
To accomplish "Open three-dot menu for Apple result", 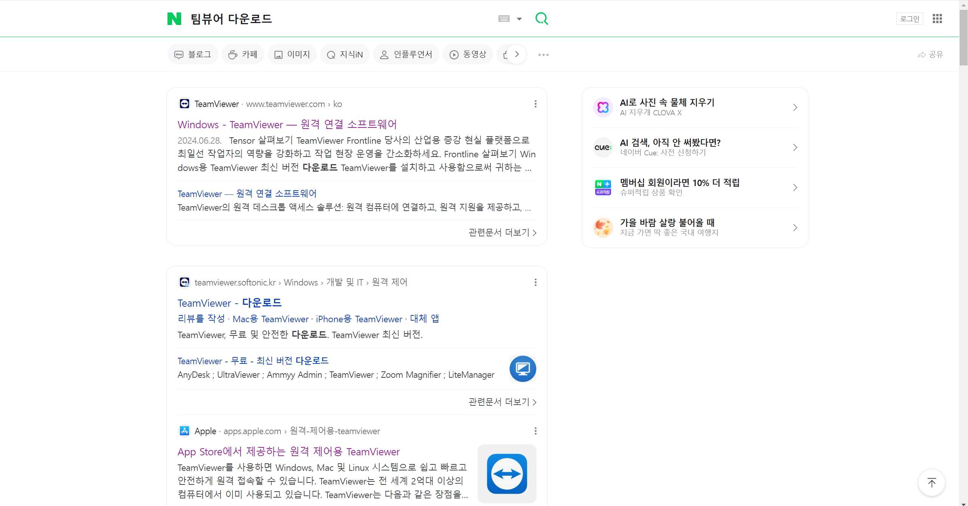I will click(535, 431).
